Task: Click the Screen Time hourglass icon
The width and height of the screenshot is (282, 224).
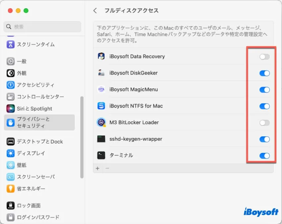Action: pos(10,44)
